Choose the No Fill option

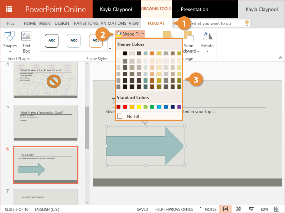pos(133,116)
